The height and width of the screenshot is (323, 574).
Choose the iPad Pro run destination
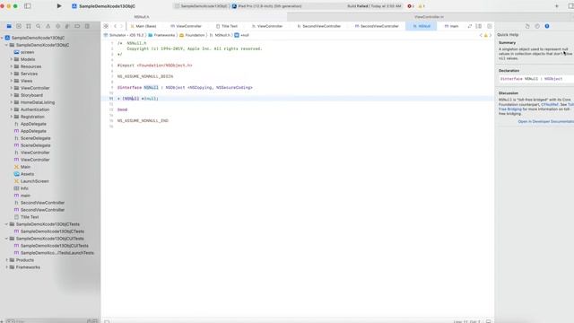(x=267, y=6)
